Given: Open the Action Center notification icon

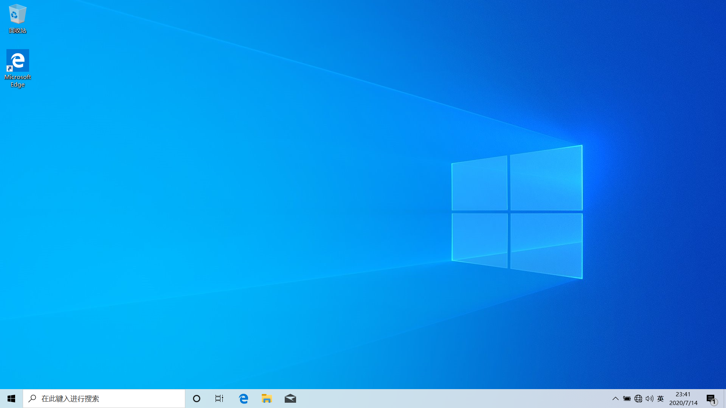Looking at the screenshot, I should pyautogui.click(x=711, y=399).
